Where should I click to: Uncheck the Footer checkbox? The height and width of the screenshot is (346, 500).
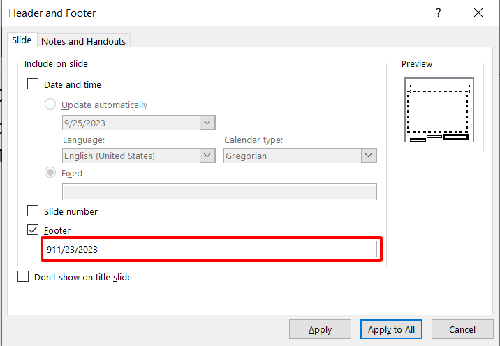(x=33, y=230)
